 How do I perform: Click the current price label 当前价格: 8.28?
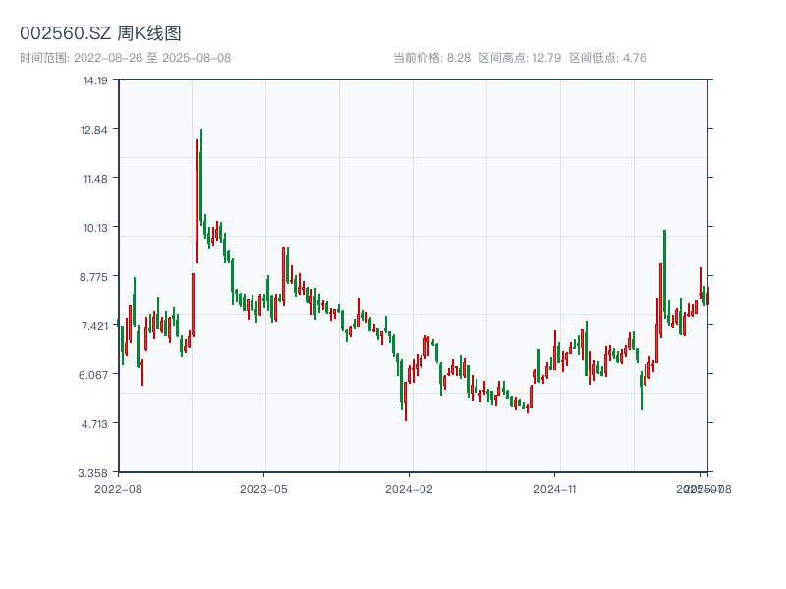pyautogui.click(x=431, y=58)
